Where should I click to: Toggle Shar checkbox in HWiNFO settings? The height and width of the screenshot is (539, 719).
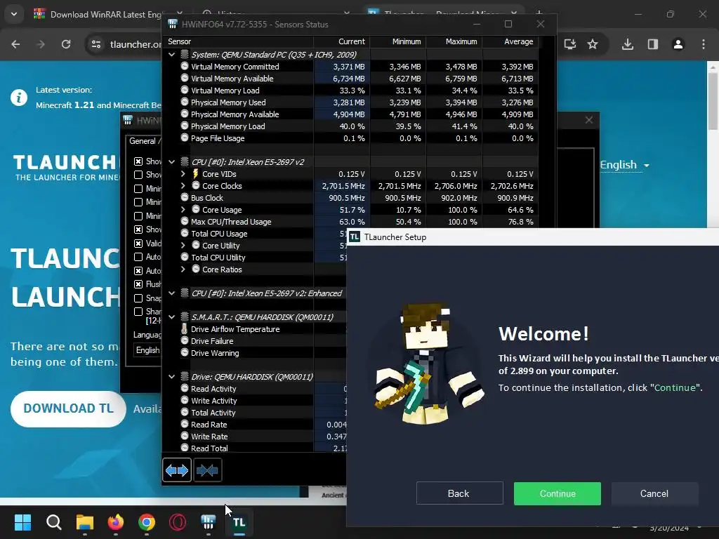138,312
